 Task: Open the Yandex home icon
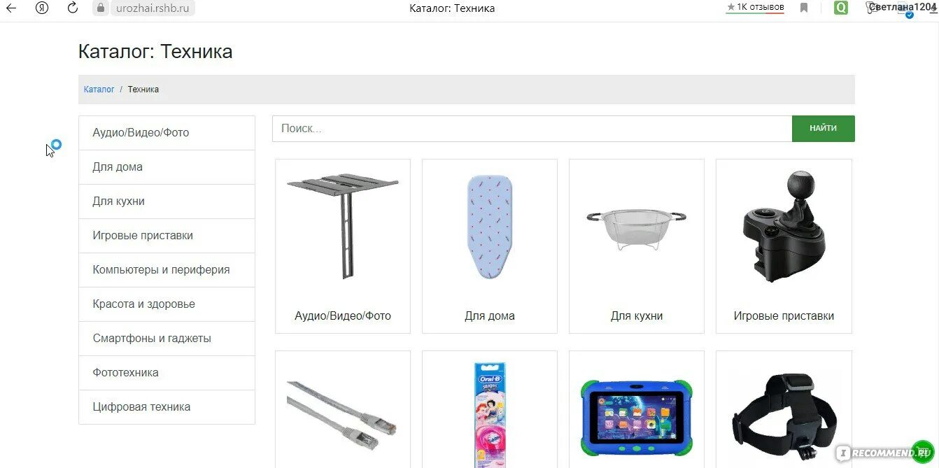coord(42,8)
